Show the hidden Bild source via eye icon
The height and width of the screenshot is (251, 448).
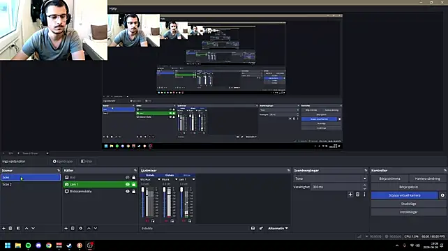coord(128,178)
